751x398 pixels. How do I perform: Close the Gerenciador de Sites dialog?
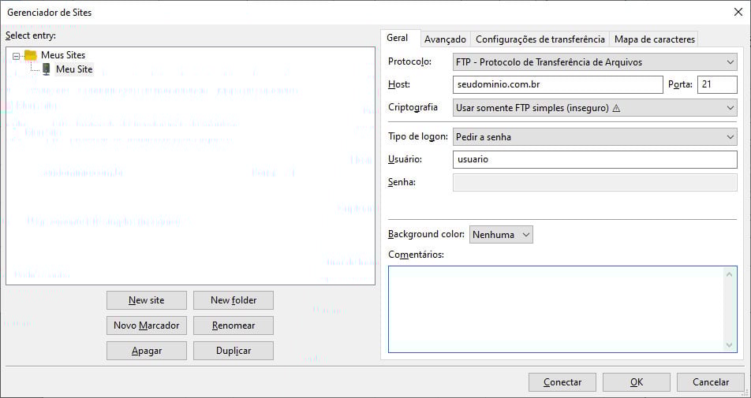pyautogui.click(x=738, y=12)
